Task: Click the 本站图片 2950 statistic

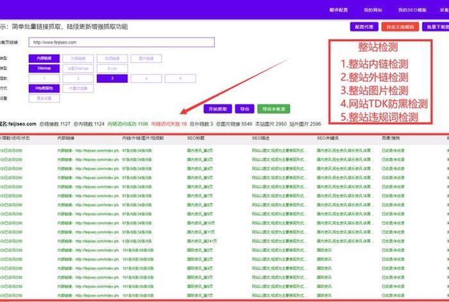Action: 271,124
